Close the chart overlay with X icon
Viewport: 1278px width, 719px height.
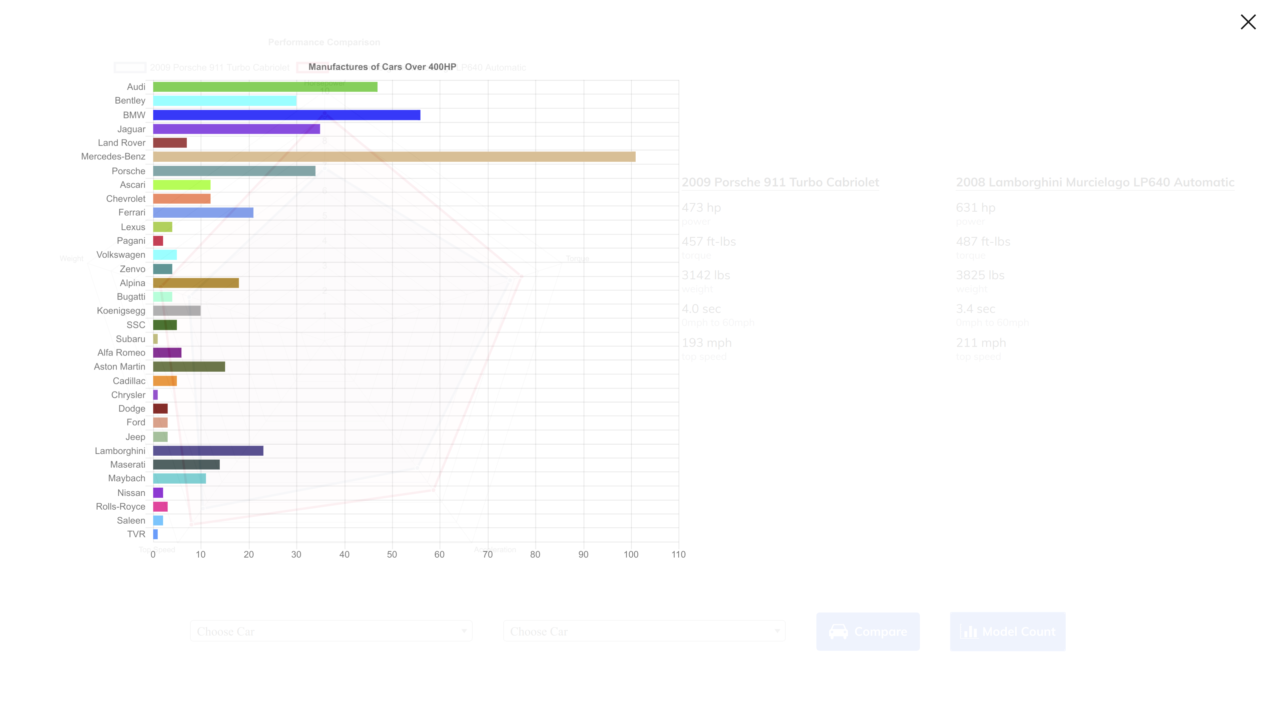(1248, 22)
